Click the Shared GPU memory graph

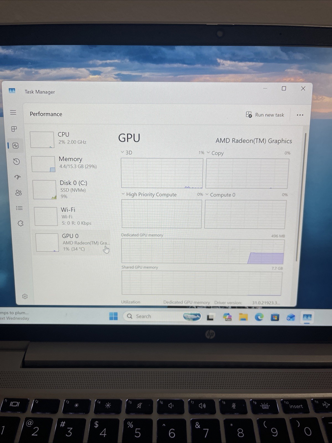point(202,283)
